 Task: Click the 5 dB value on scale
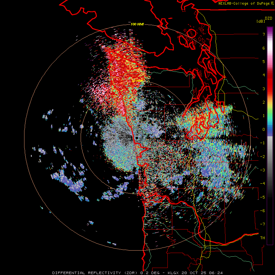[264, 61]
